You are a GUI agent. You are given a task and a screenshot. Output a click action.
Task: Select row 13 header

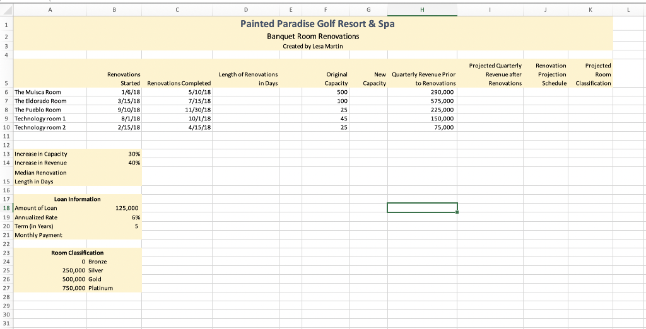[x=6, y=154]
